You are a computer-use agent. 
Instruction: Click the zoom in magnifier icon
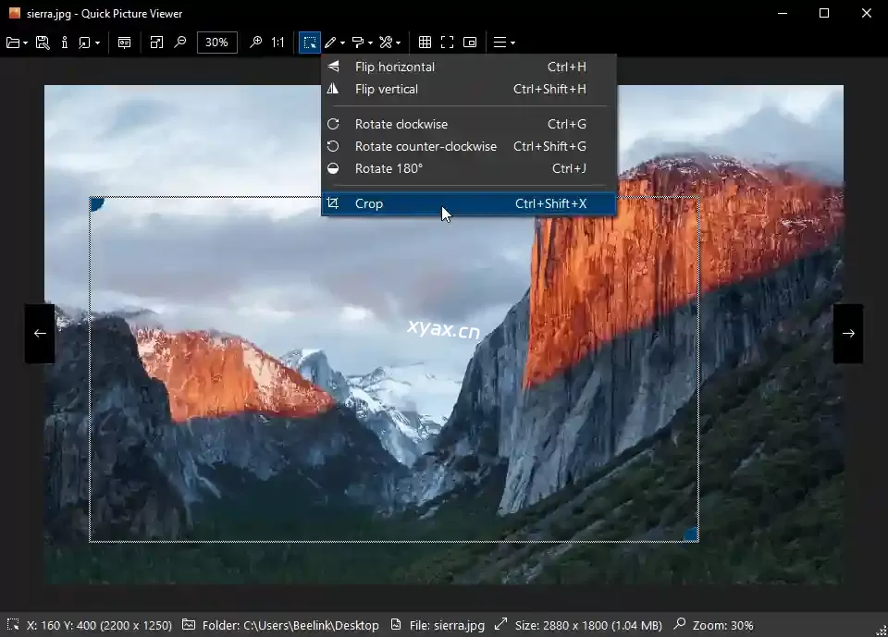point(256,43)
